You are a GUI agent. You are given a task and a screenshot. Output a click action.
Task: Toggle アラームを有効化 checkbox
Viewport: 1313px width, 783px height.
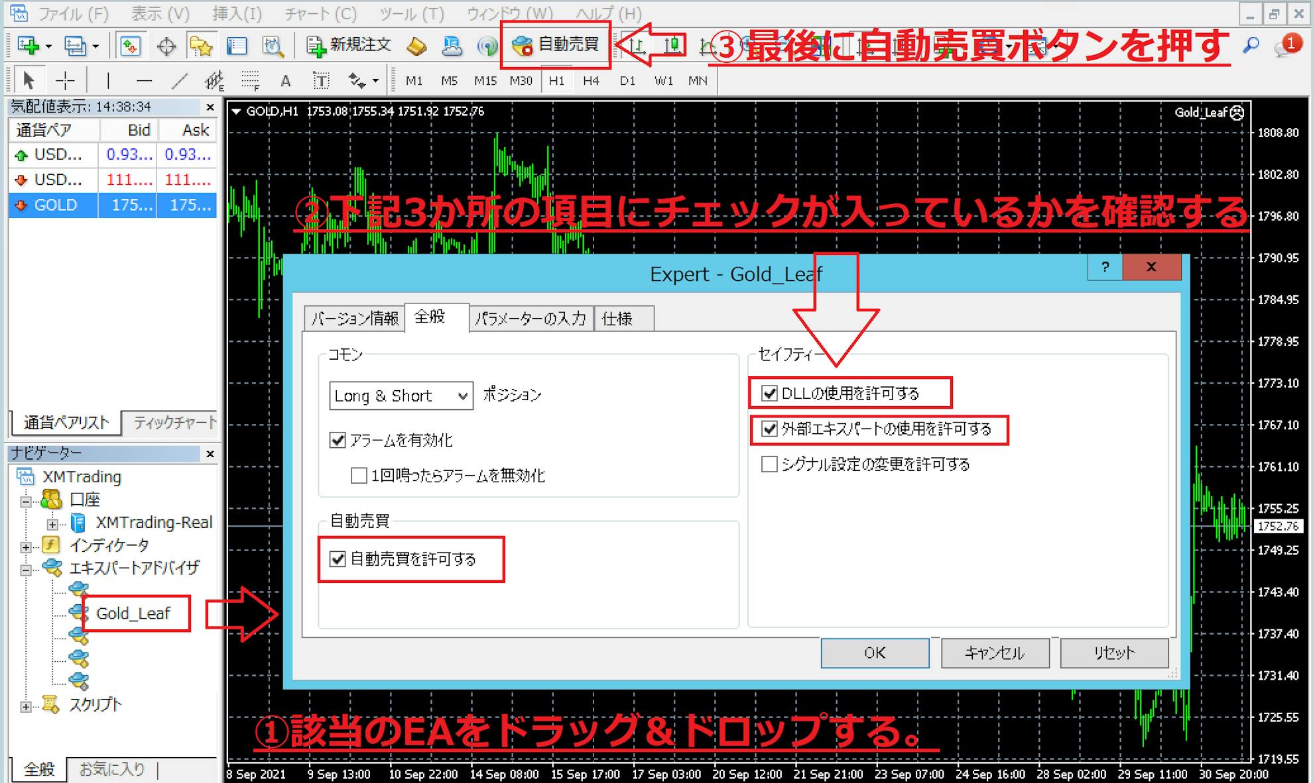click(x=338, y=440)
